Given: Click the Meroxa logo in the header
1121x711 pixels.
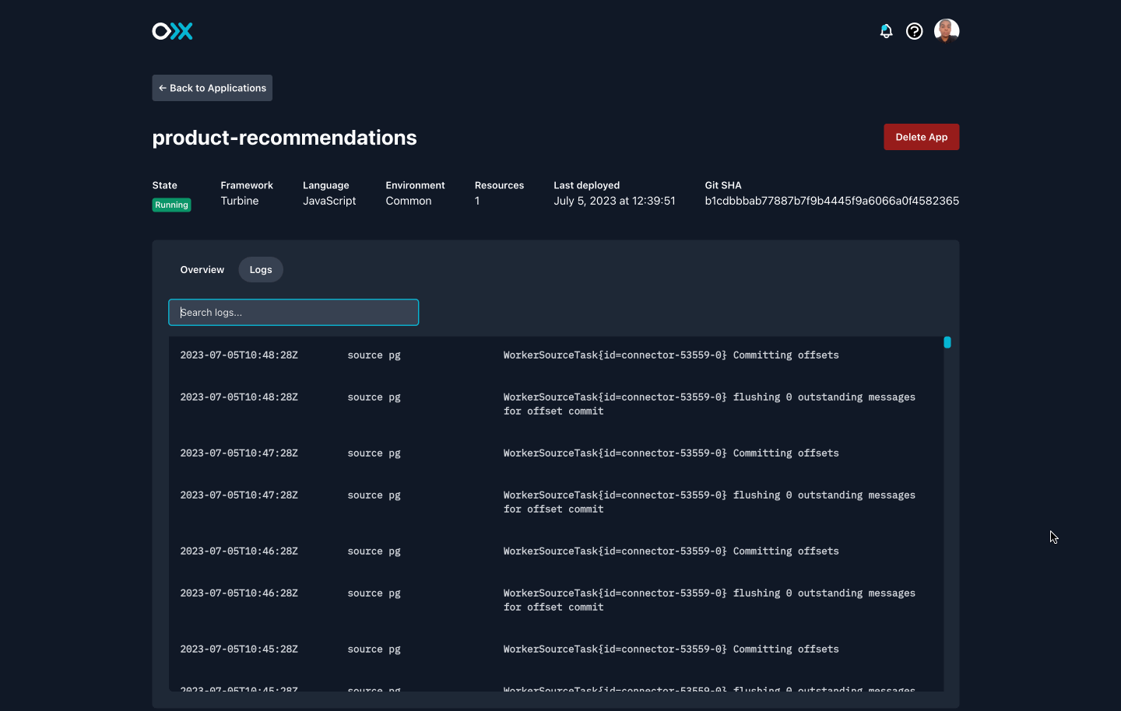Looking at the screenshot, I should point(172,31).
